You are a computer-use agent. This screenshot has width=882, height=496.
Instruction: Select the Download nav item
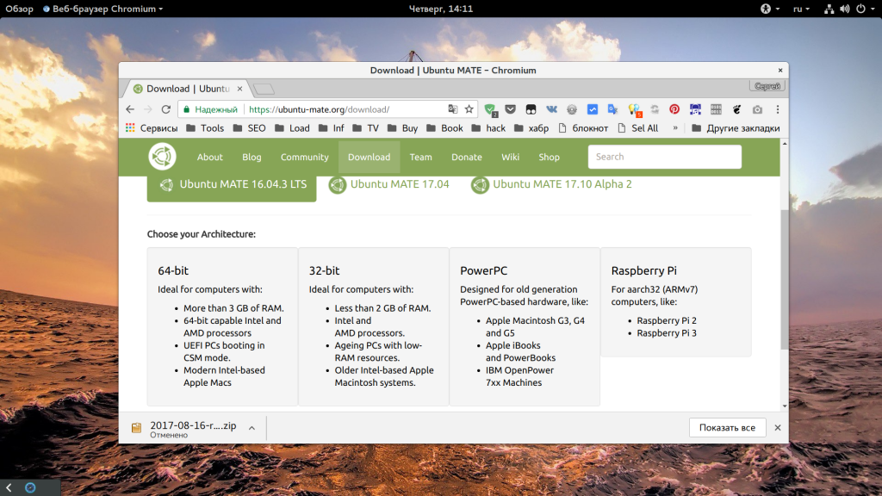pyautogui.click(x=369, y=157)
